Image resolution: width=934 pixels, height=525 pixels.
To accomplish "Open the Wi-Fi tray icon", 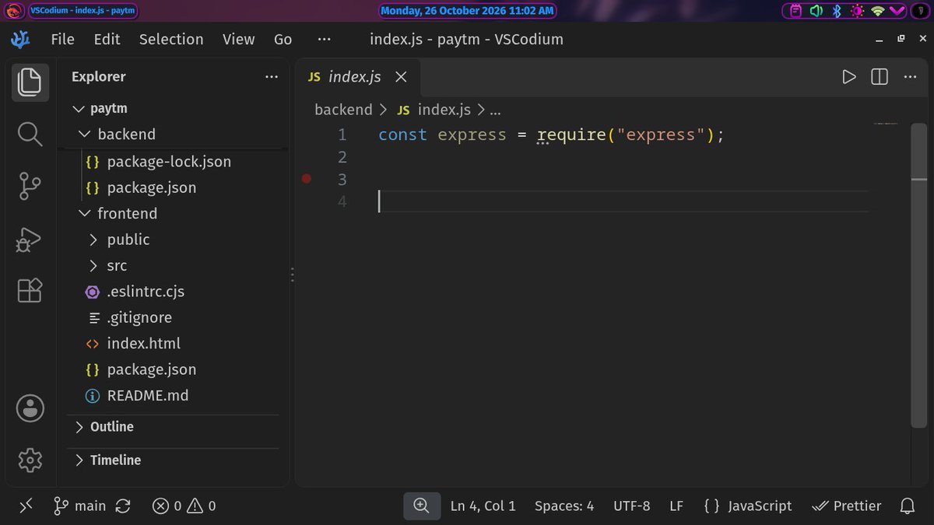I will (x=878, y=11).
